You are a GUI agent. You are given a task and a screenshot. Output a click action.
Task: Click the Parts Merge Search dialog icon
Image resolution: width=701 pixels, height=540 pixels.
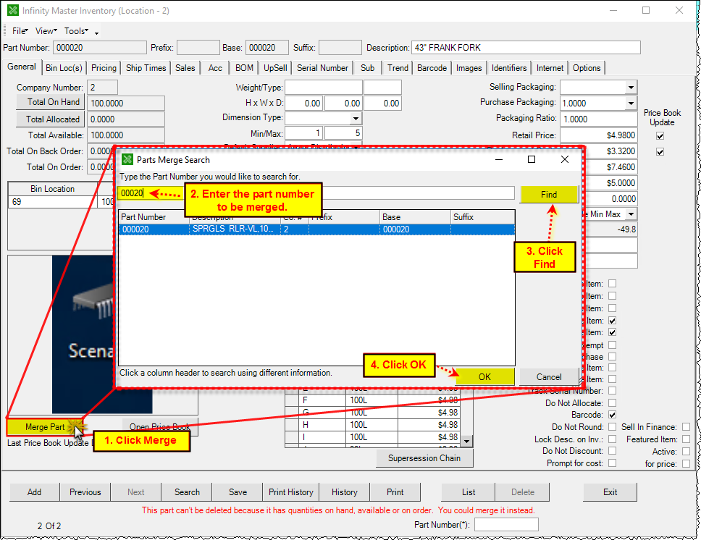127,159
